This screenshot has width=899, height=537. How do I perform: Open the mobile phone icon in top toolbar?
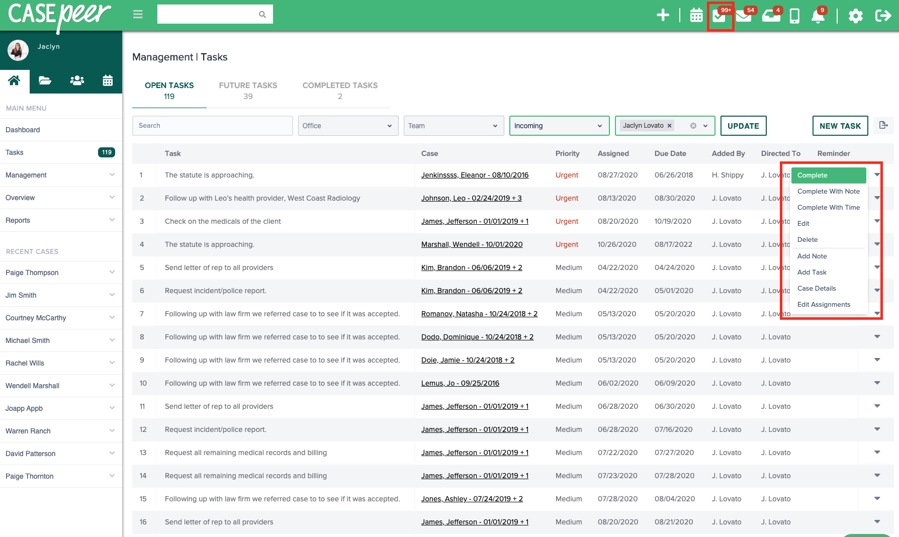tap(794, 16)
